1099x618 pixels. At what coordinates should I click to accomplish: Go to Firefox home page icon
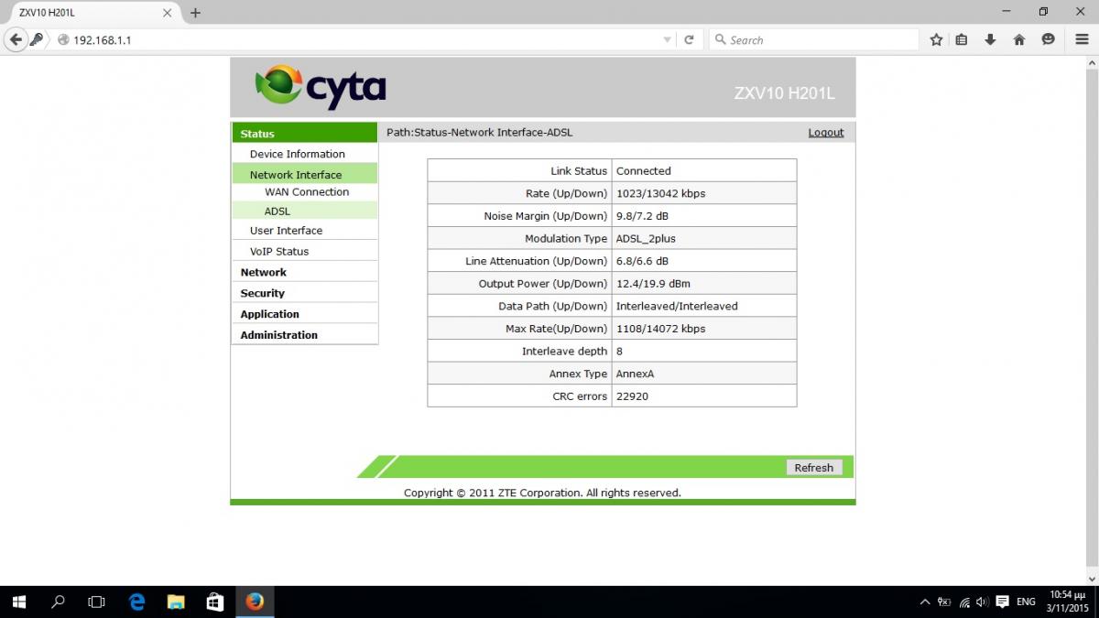(1018, 39)
